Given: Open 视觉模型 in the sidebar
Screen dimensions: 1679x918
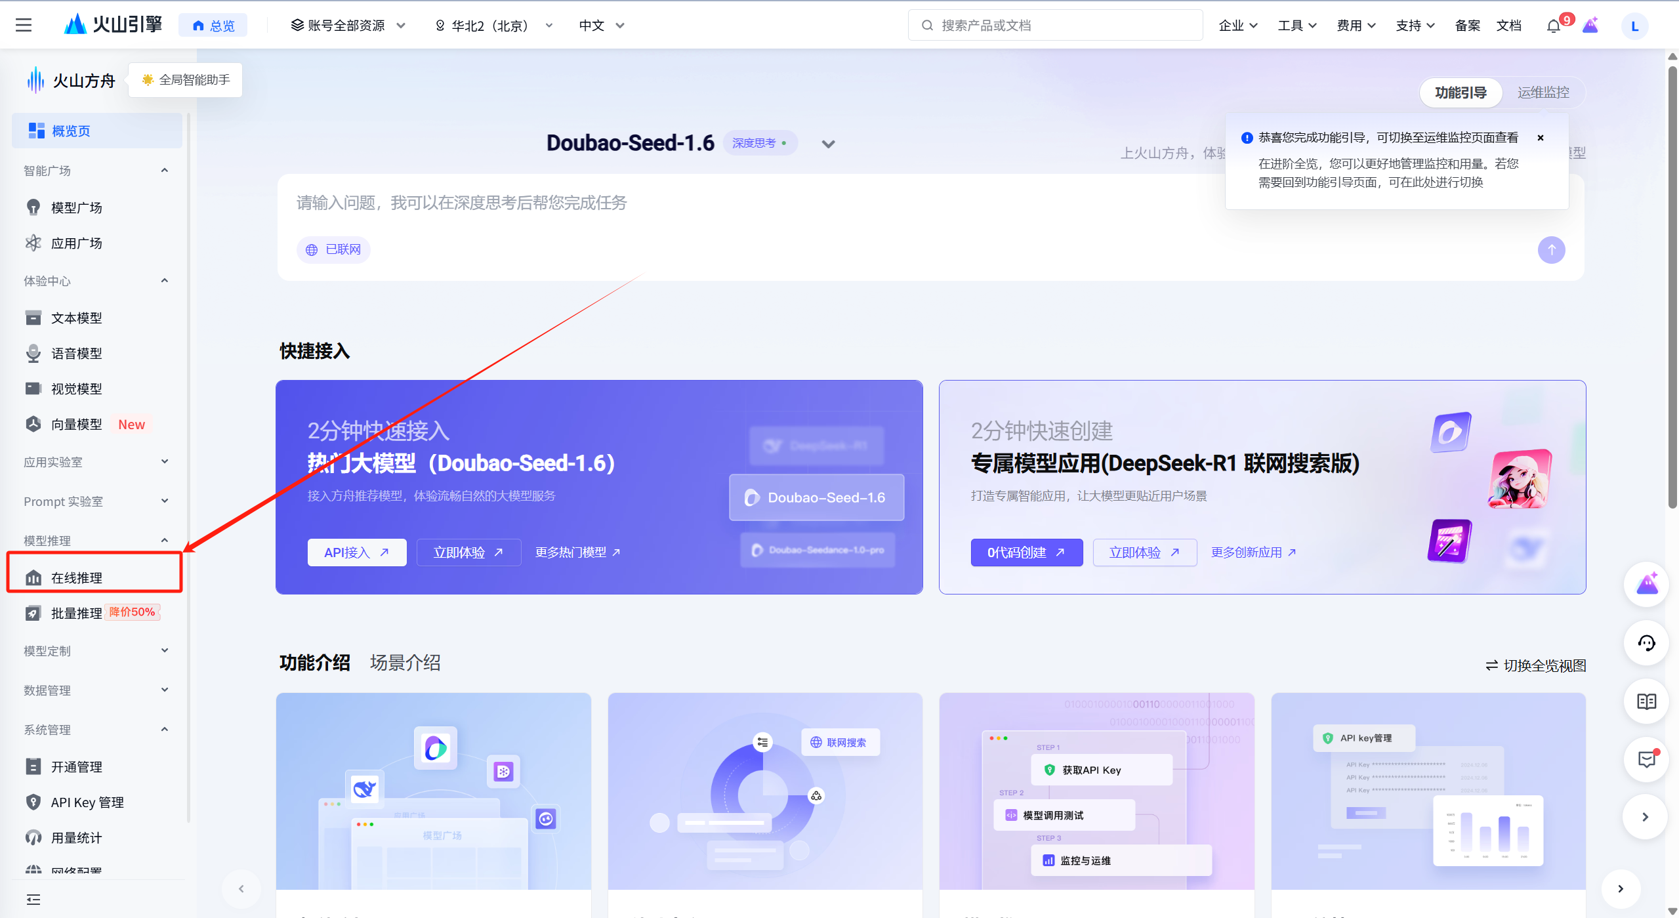Looking at the screenshot, I should point(76,388).
